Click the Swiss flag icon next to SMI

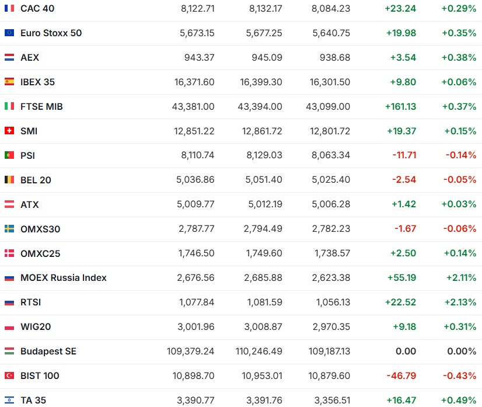(9, 131)
